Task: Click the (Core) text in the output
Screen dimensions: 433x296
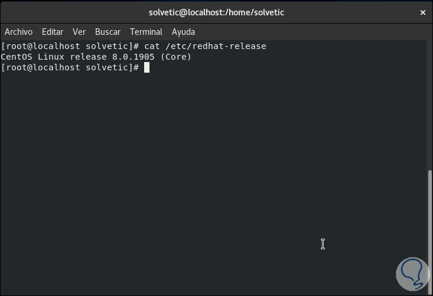Action: 176,57
